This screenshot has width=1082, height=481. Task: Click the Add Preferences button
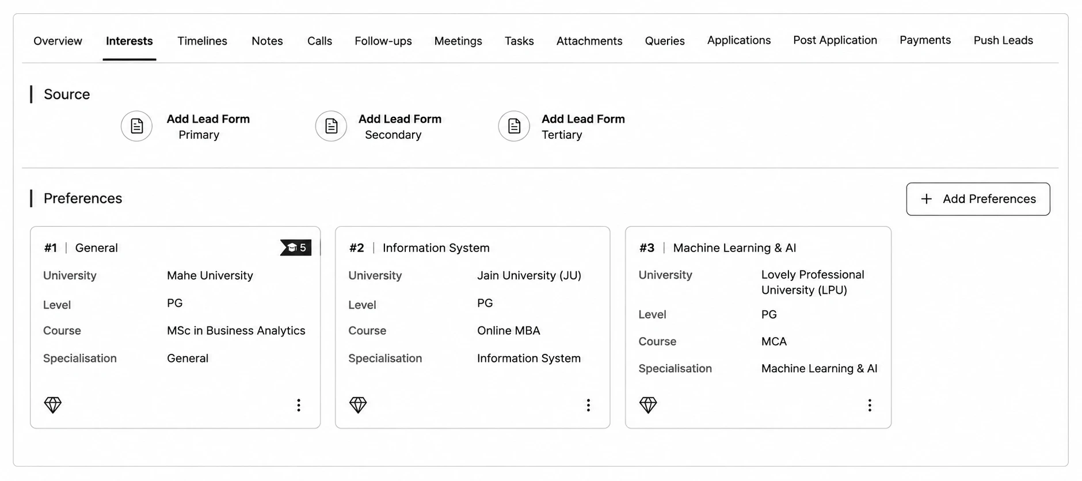pos(978,199)
